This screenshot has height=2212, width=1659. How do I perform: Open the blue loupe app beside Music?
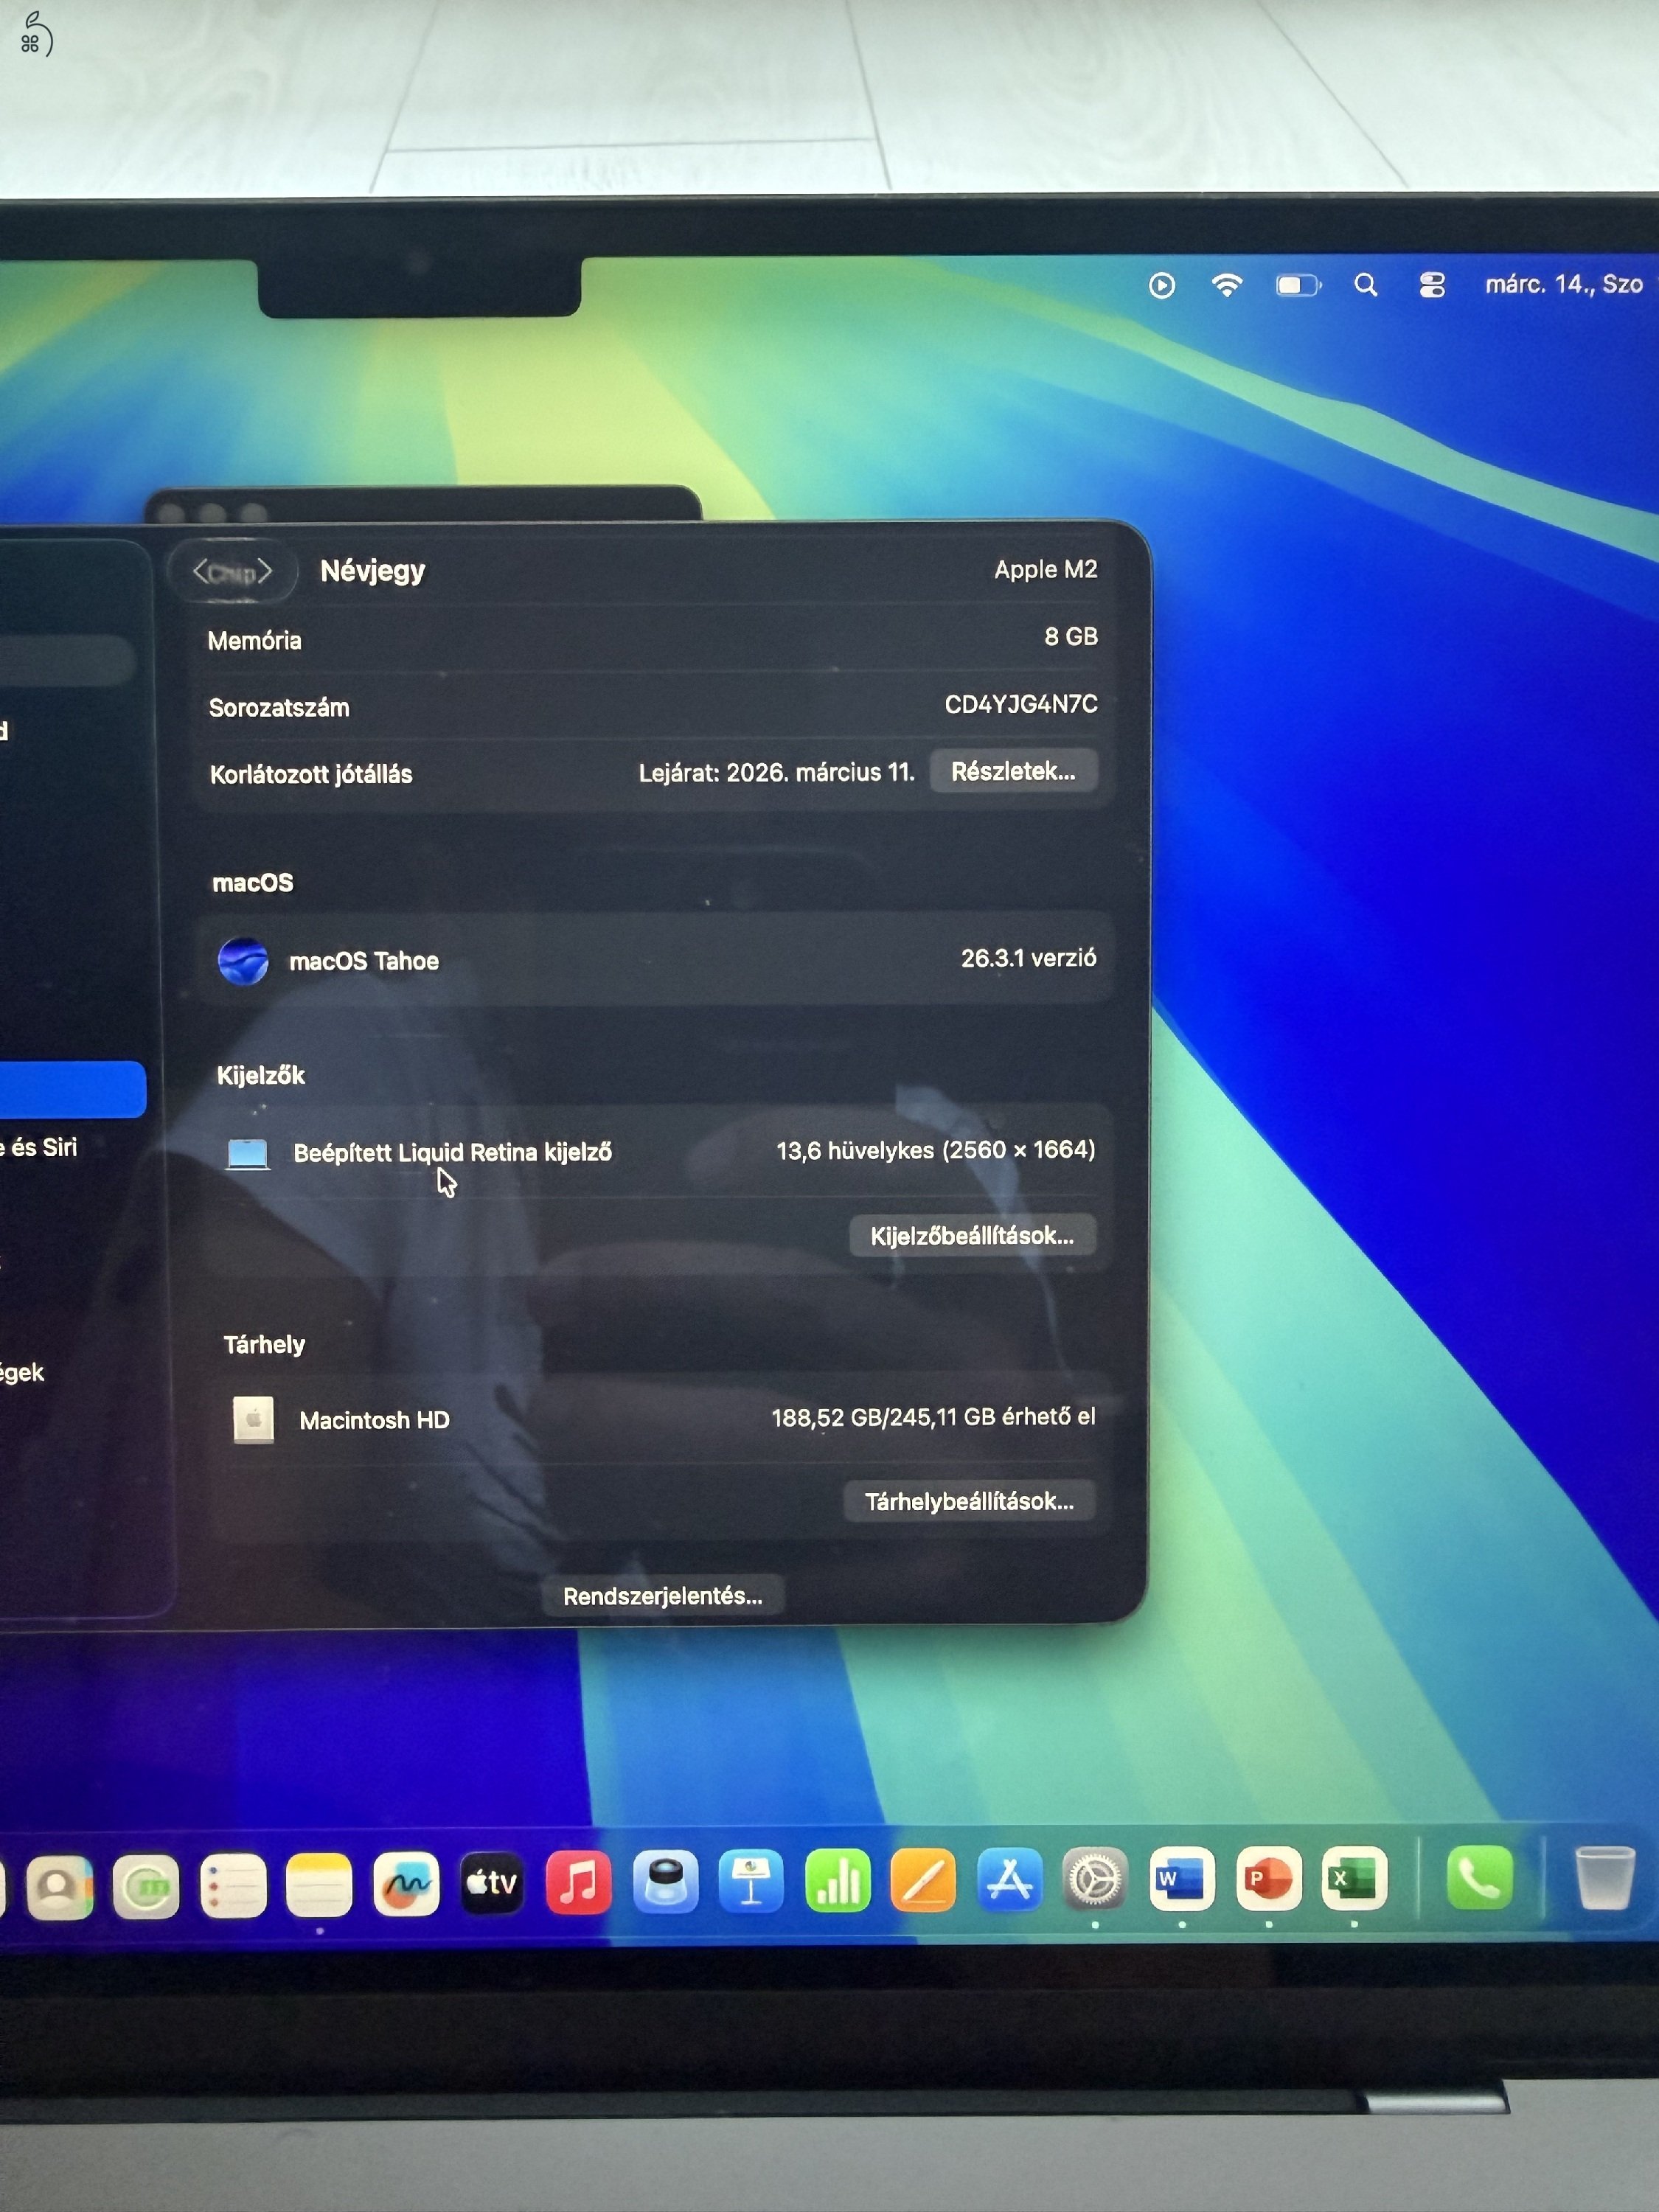coord(665,1881)
